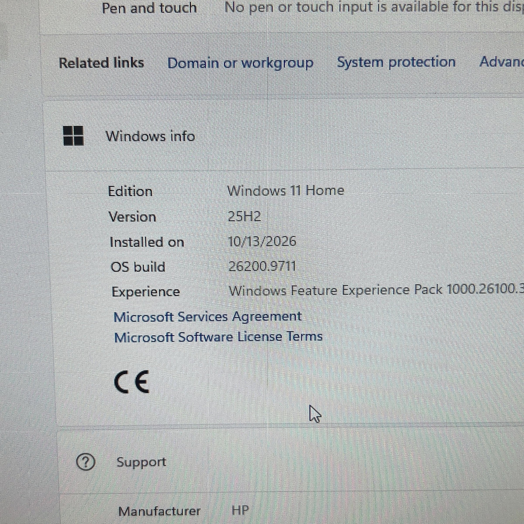Image resolution: width=524 pixels, height=524 pixels.
Task: Click the Windows logo icon
Action: coord(73,135)
